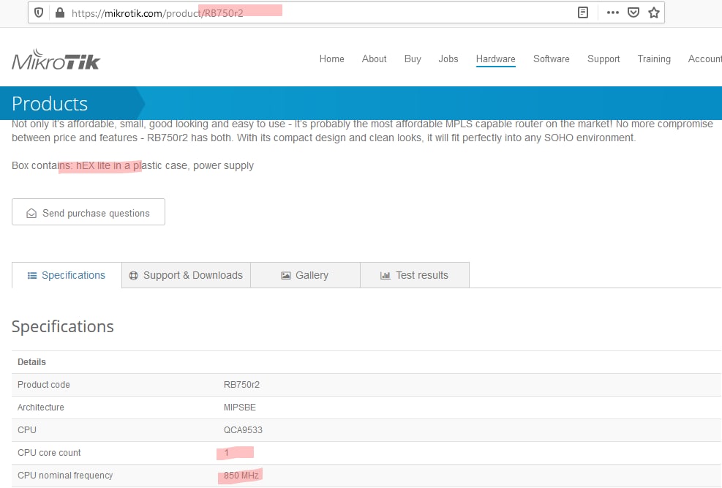This screenshot has height=488, width=722.
Task: Open the Account menu item
Action: pyautogui.click(x=705, y=59)
